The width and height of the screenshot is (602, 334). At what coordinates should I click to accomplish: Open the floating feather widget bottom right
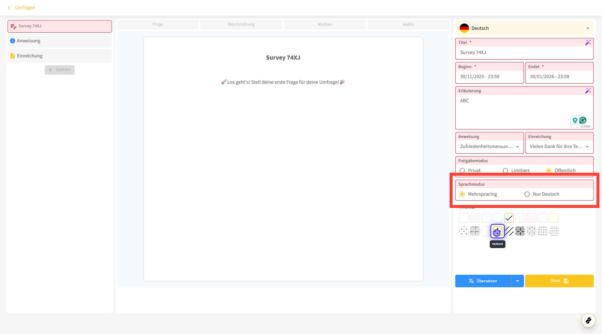click(x=588, y=320)
